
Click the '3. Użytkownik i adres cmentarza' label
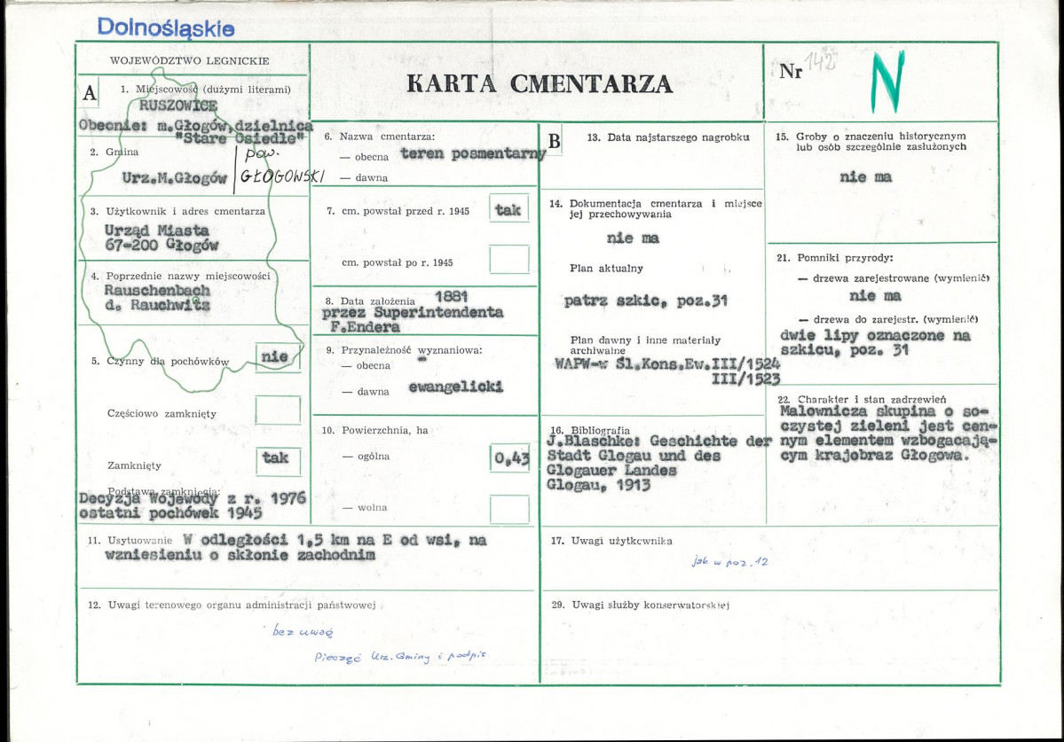[x=177, y=211]
